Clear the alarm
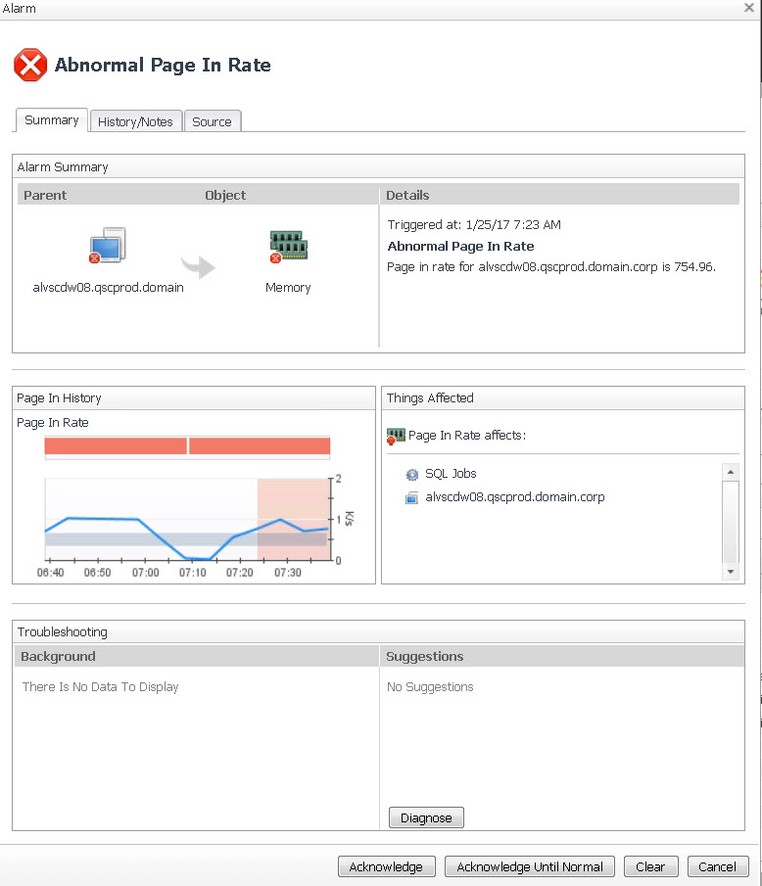 point(650,866)
